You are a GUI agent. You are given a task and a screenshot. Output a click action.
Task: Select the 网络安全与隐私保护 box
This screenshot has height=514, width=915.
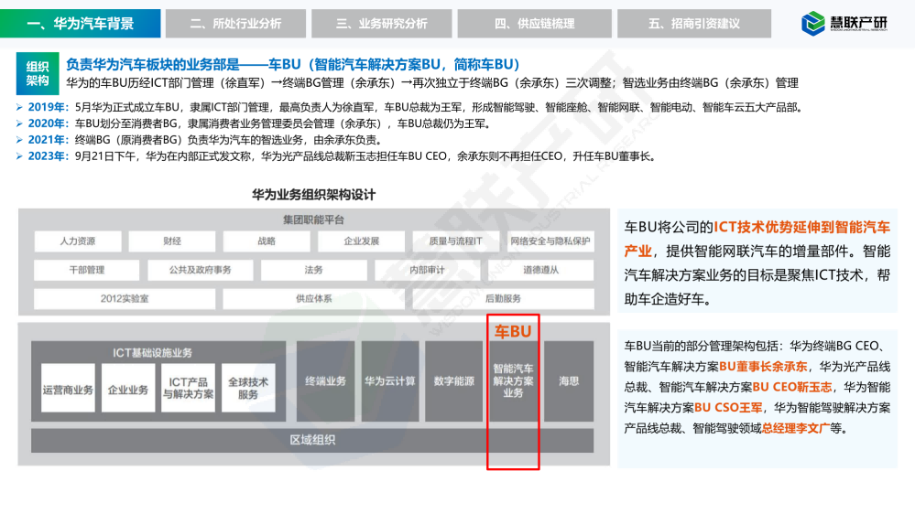550,241
